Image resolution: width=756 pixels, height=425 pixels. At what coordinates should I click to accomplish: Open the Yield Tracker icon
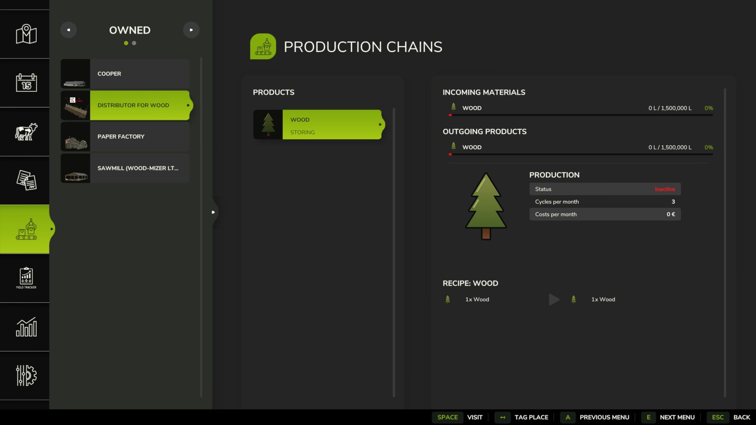tap(26, 278)
